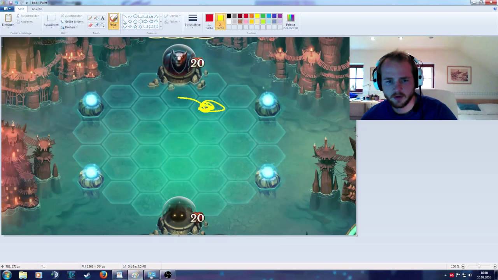
Task: Click the Pinsel brush tool icon
Action: 113,18
